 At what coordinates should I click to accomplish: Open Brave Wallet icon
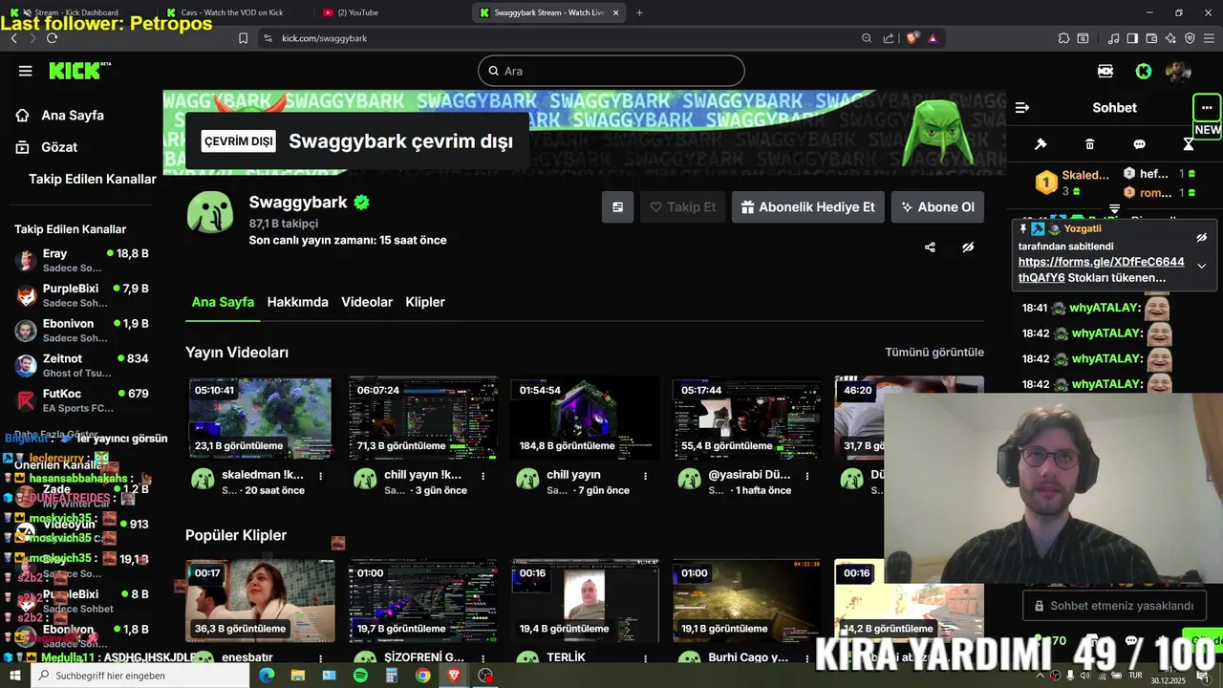point(1151,38)
